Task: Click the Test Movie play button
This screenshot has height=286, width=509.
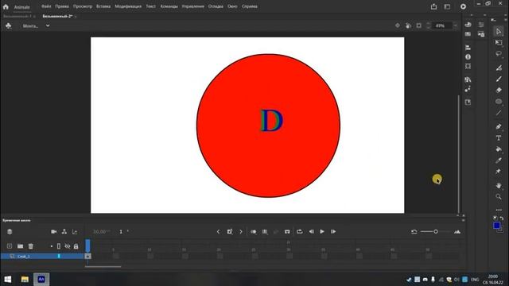Action: coord(463,6)
